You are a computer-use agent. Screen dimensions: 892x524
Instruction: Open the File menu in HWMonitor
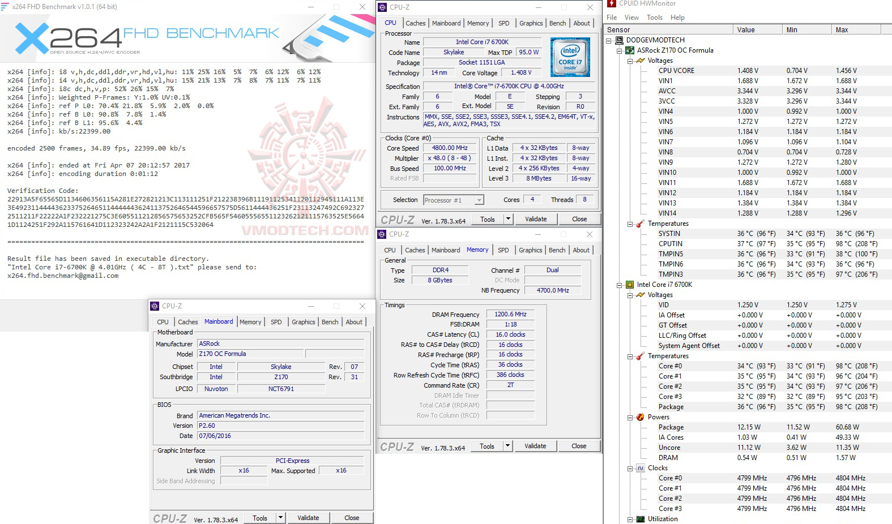[612, 18]
